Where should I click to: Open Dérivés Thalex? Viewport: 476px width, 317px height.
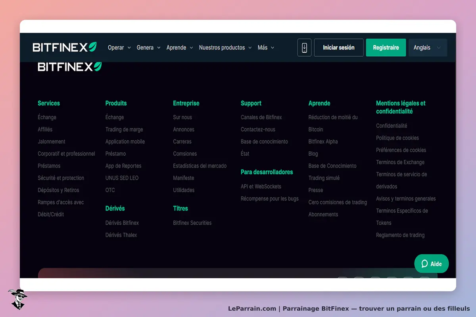[x=121, y=235]
